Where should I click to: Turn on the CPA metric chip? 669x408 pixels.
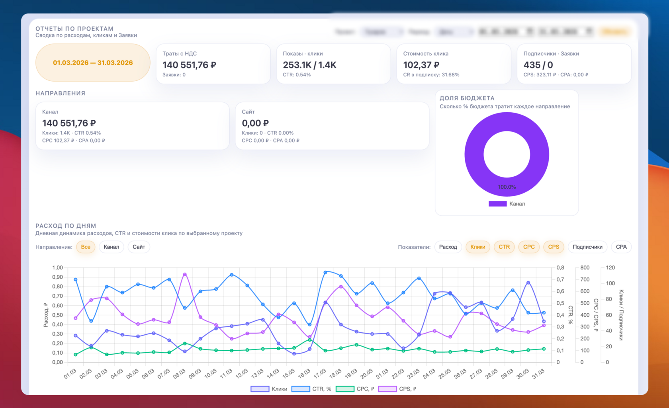621,247
